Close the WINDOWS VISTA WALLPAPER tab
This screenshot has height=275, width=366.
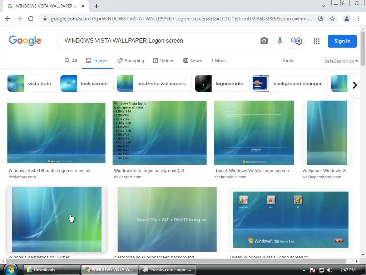[83, 6]
